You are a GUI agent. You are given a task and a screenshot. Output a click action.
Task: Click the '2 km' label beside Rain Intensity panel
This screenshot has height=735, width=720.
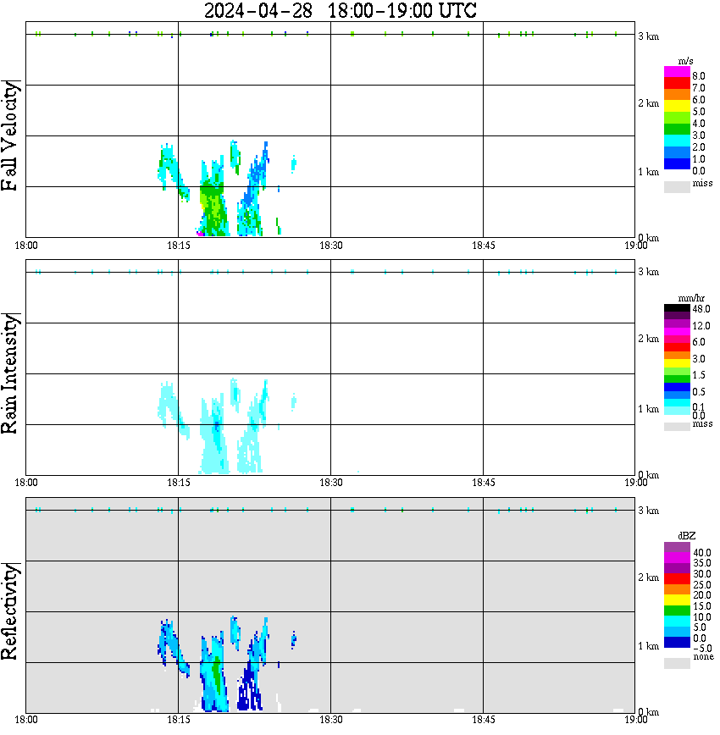pos(648,339)
